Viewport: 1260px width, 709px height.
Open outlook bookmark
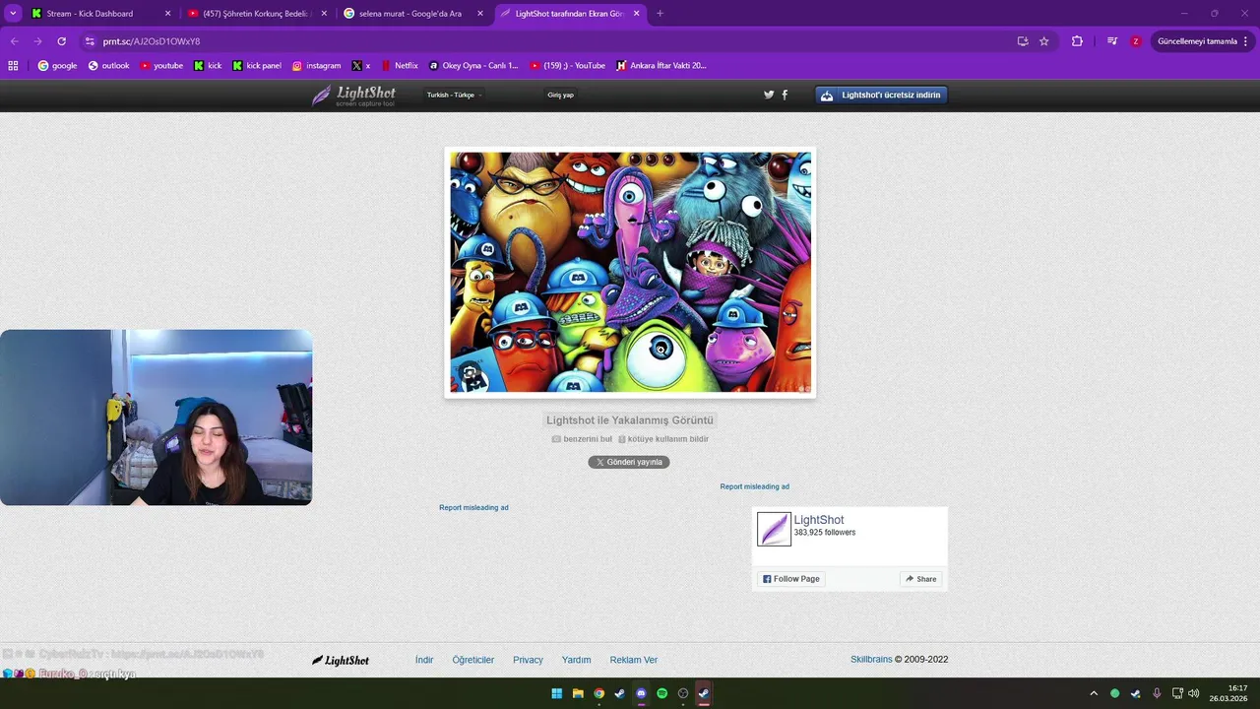108,66
